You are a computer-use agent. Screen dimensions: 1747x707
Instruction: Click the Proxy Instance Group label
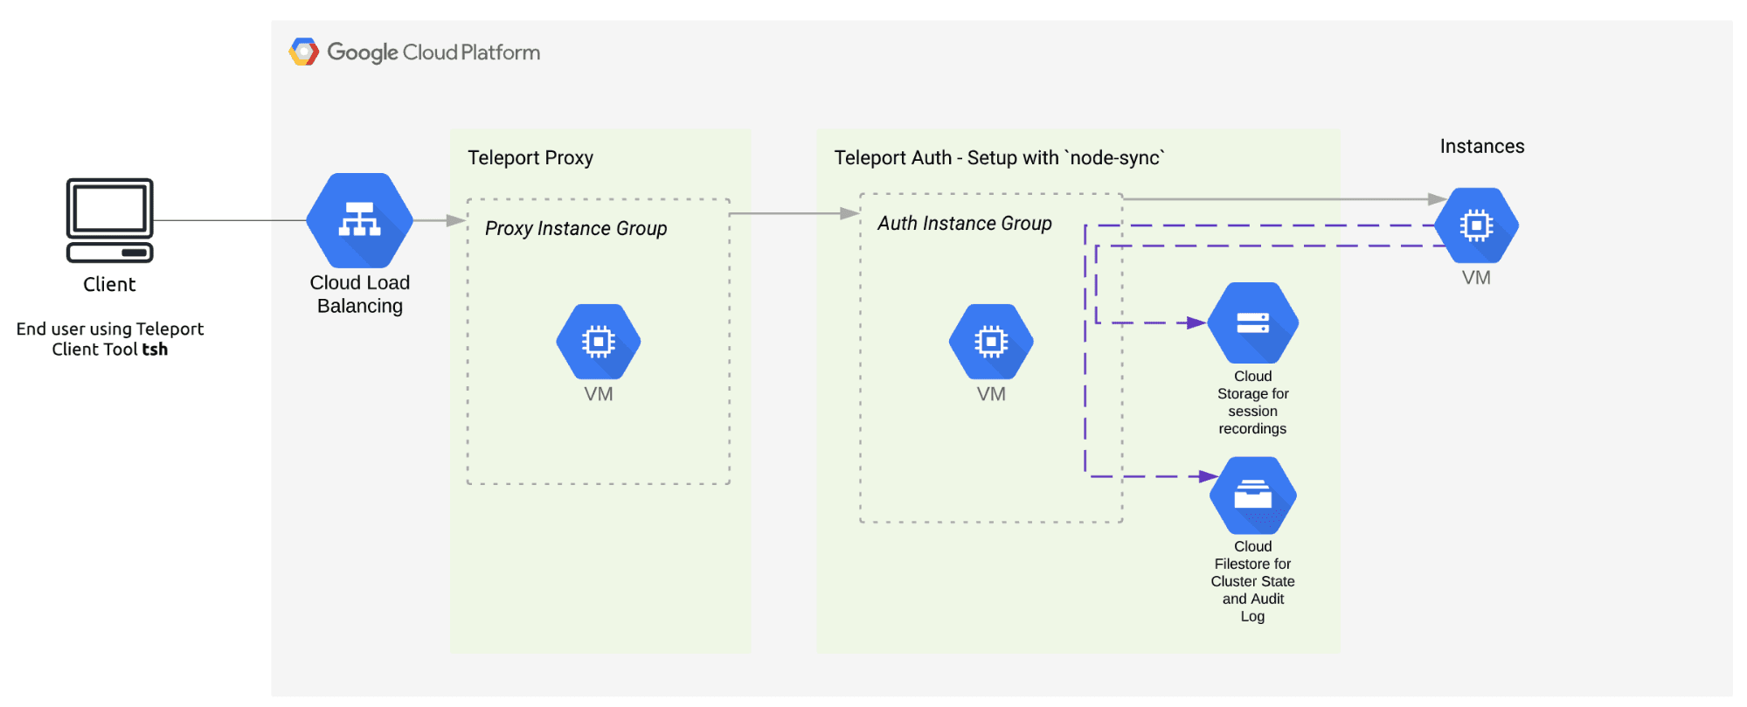(x=576, y=229)
